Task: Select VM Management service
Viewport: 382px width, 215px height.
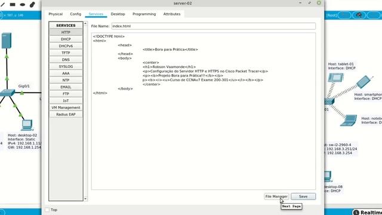Action: [66, 107]
